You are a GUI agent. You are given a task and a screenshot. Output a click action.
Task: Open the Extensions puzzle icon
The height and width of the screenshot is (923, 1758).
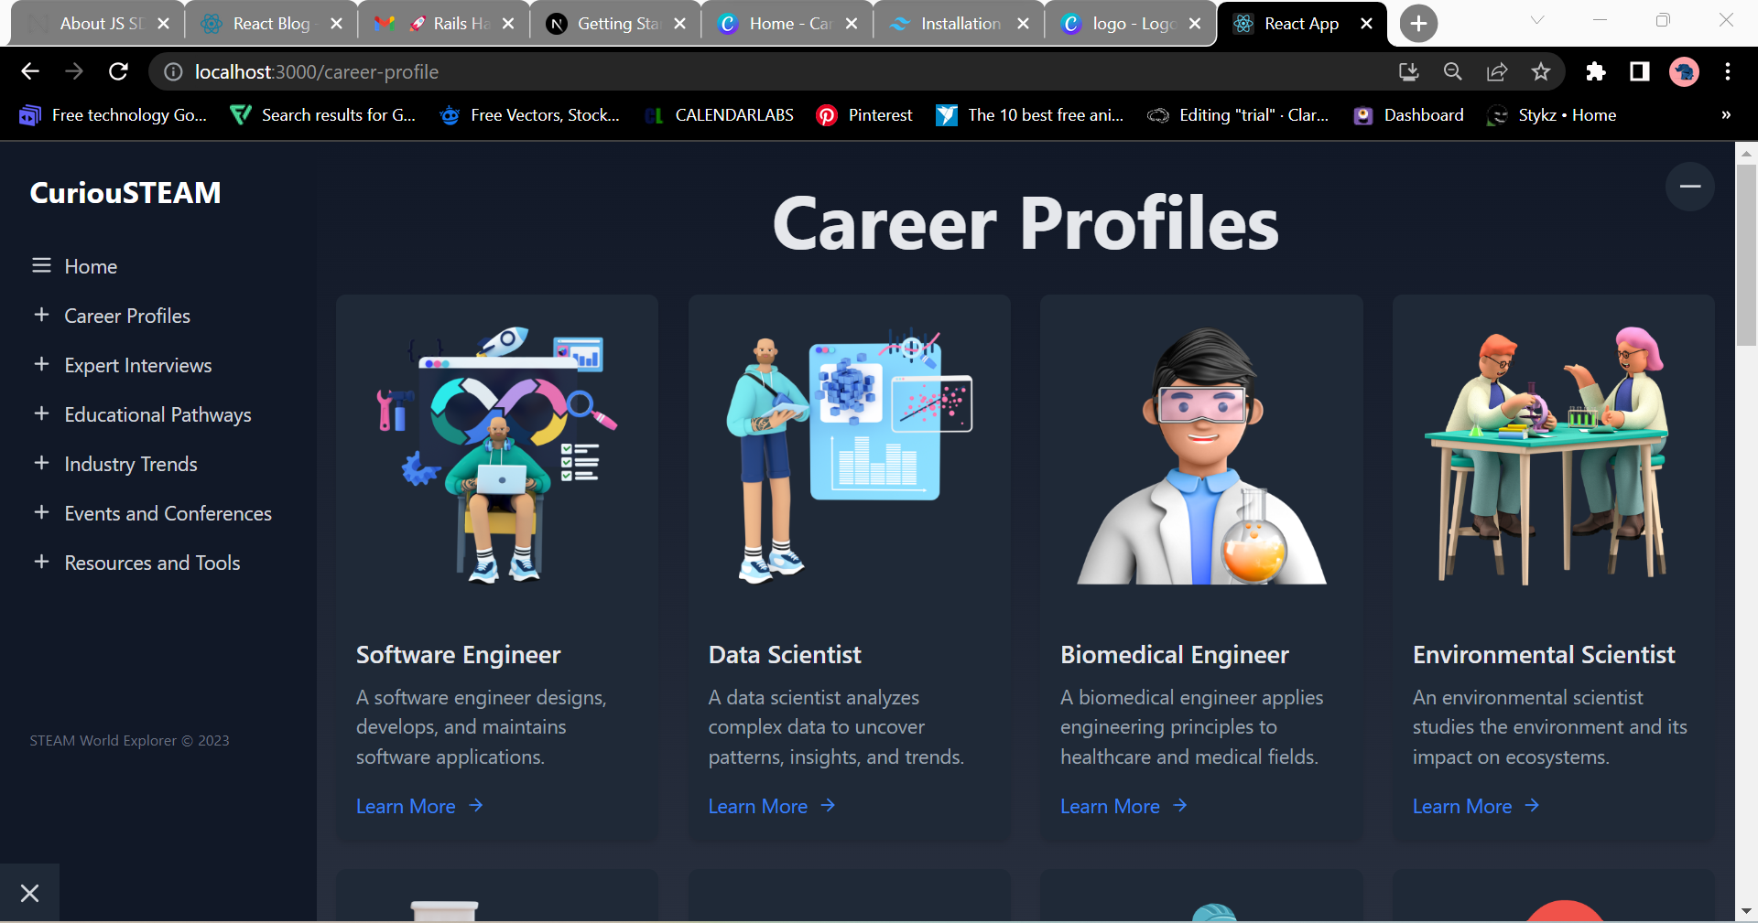1596,71
